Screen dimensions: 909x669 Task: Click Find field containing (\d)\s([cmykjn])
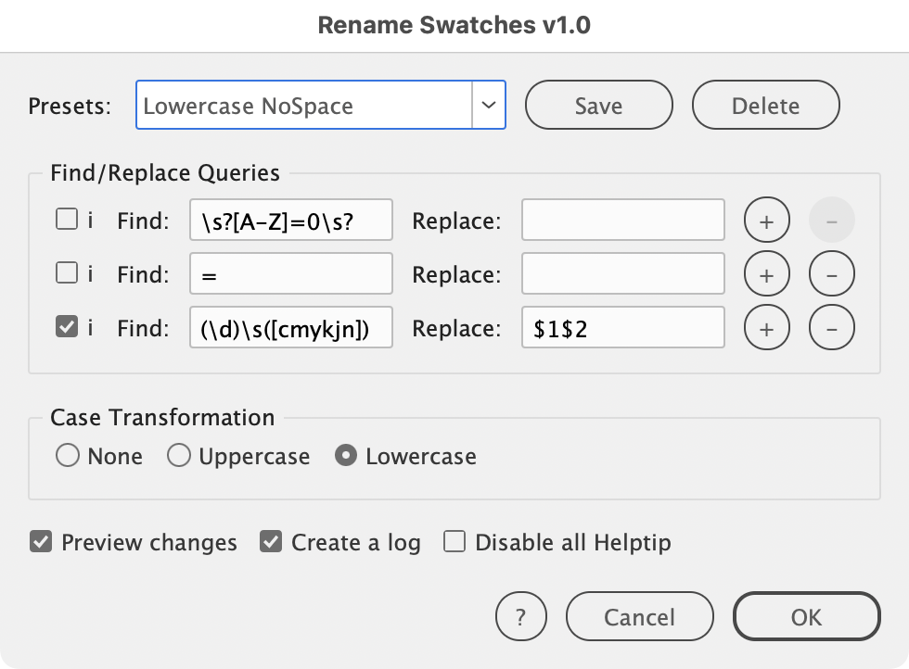click(290, 328)
